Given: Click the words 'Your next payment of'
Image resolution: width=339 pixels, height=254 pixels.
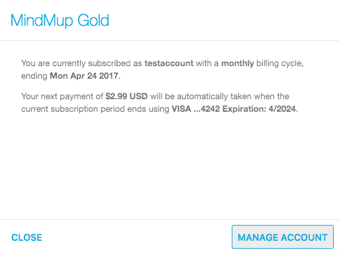Looking at the screenshot, I should coord(62,97).
